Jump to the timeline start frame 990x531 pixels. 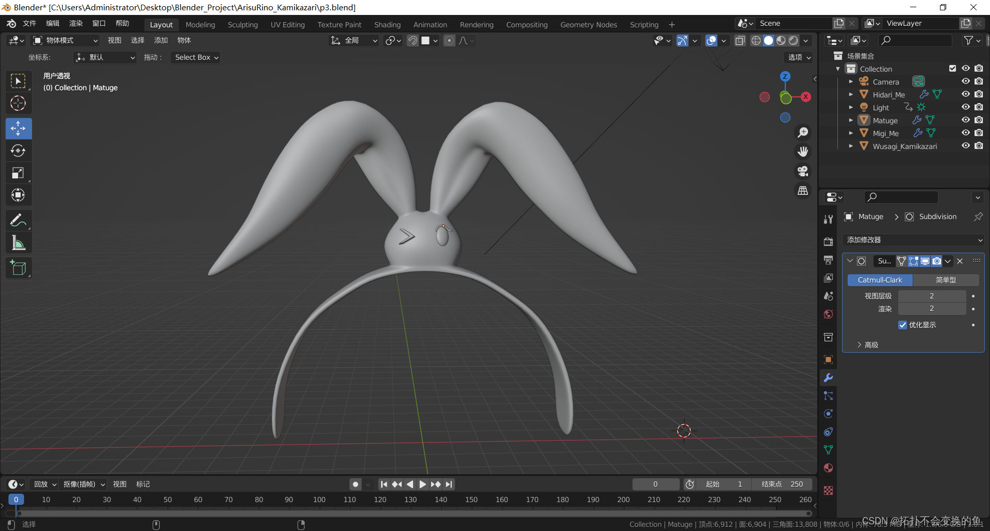point(384,484)
